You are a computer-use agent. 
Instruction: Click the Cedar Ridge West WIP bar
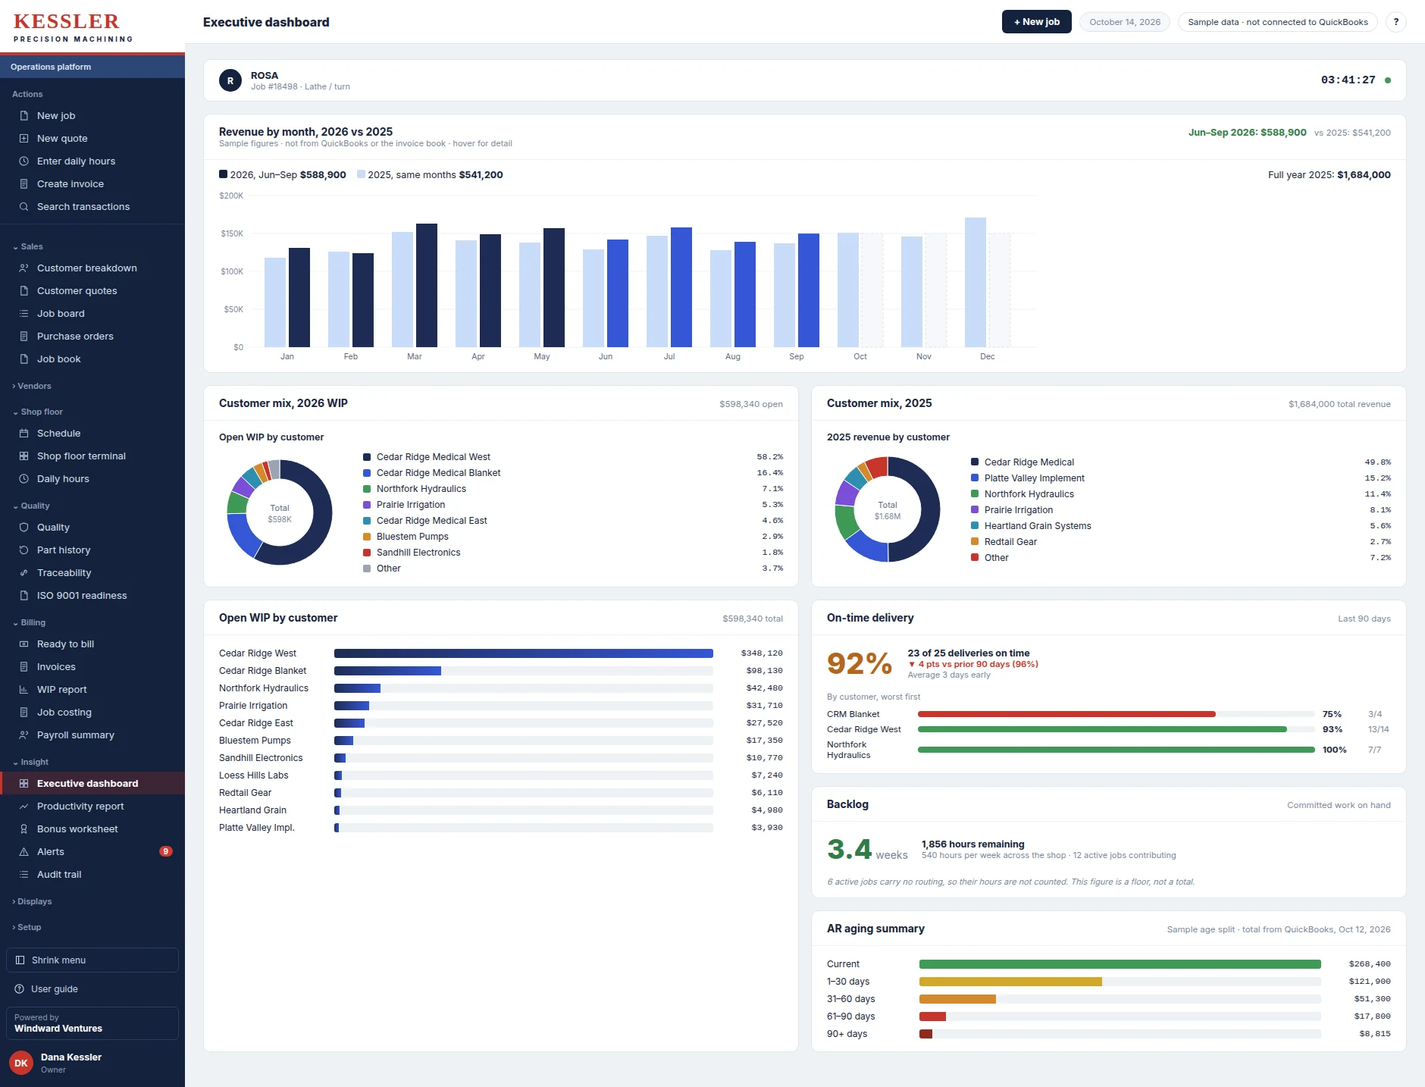523,653
